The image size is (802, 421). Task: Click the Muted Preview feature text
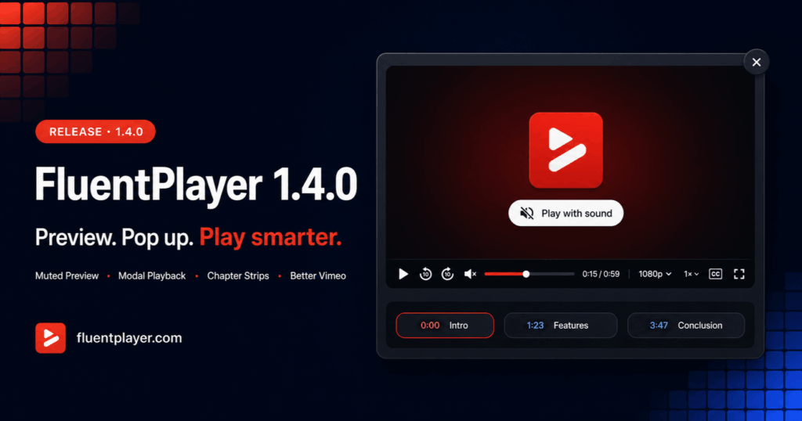(67, 276)
